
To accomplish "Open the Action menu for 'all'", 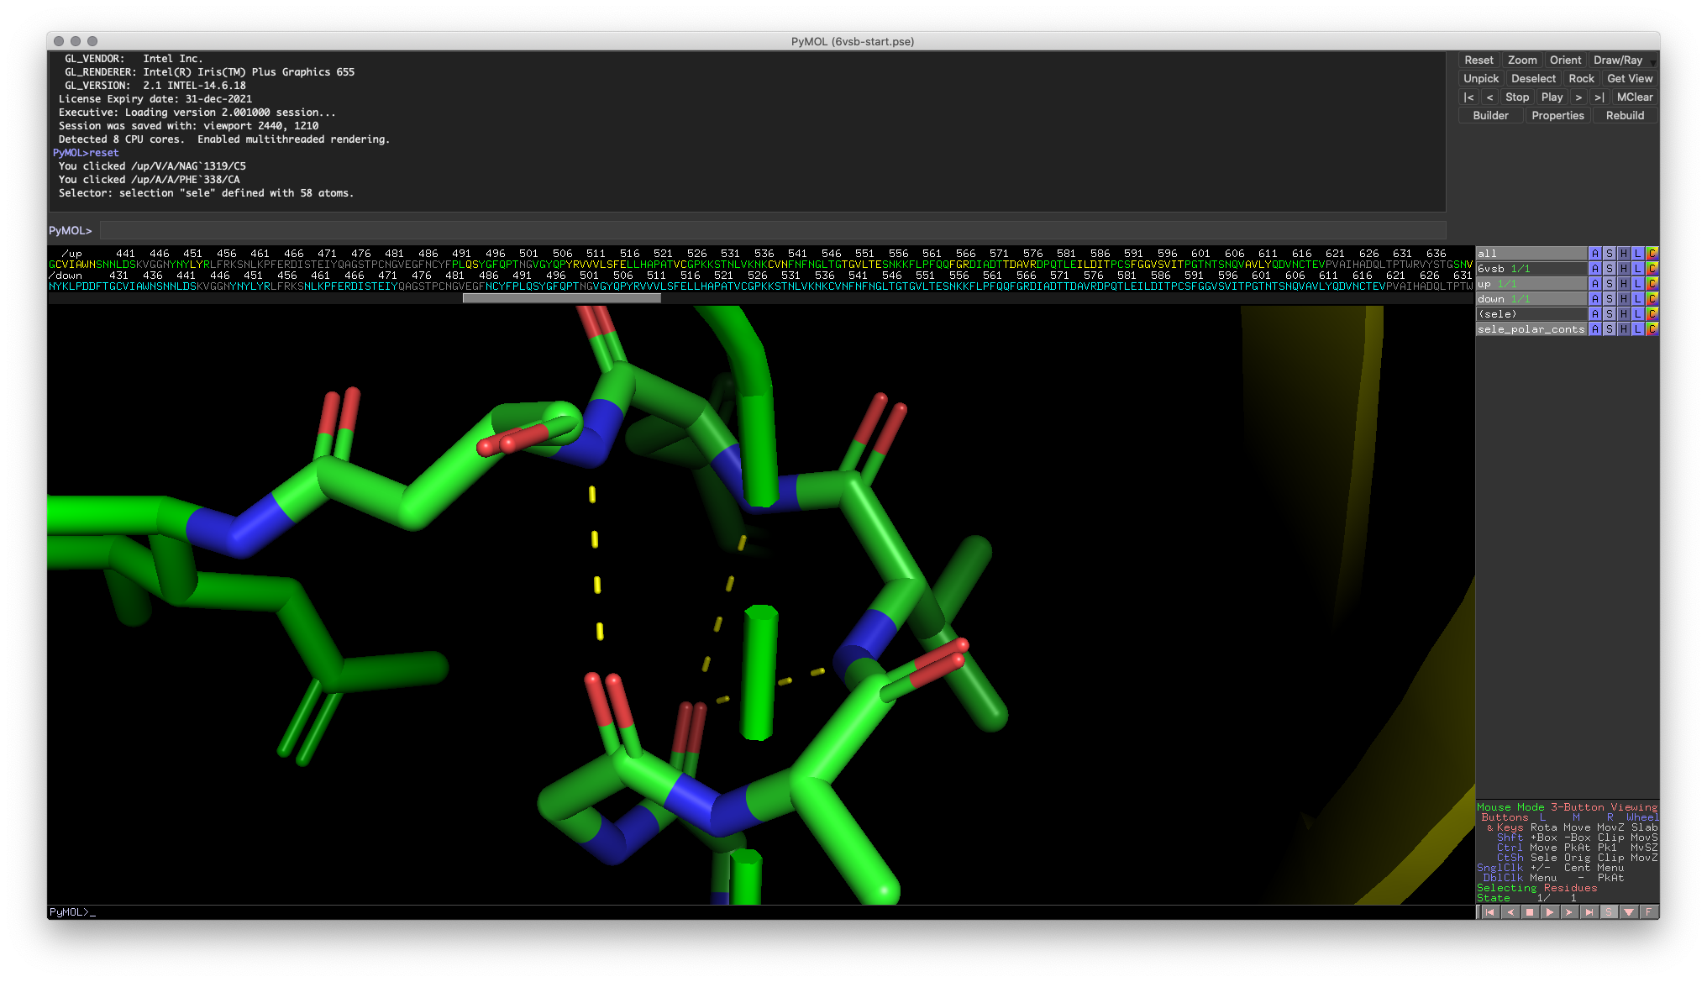I will click(x=1594, y=254).
